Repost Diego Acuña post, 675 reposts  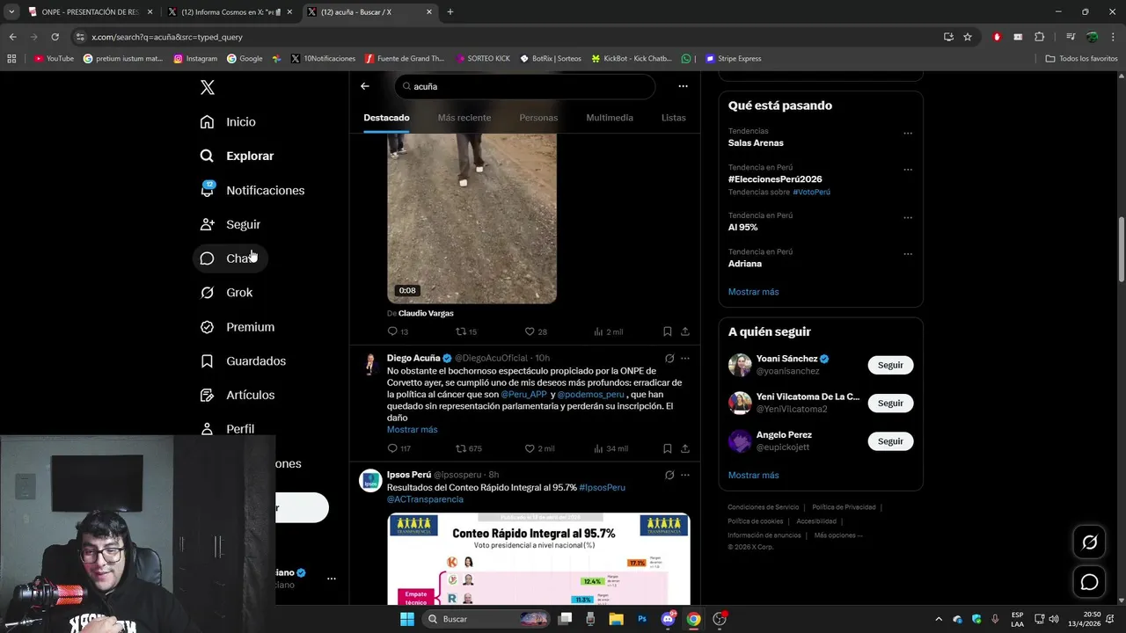pos(469,448)
